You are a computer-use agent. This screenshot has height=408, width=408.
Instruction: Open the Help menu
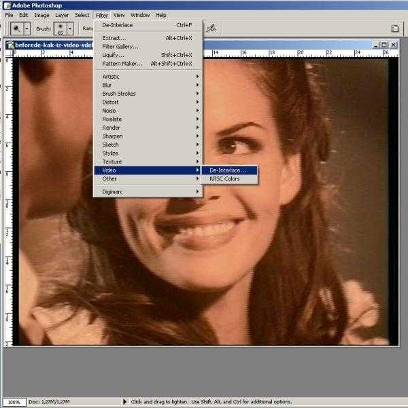pyautogui.click(x=161, y=15)
